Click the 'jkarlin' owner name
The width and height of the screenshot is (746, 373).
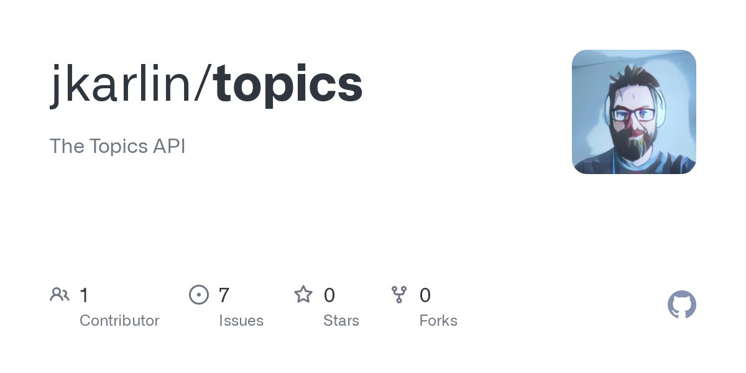(x=122, y=85)
